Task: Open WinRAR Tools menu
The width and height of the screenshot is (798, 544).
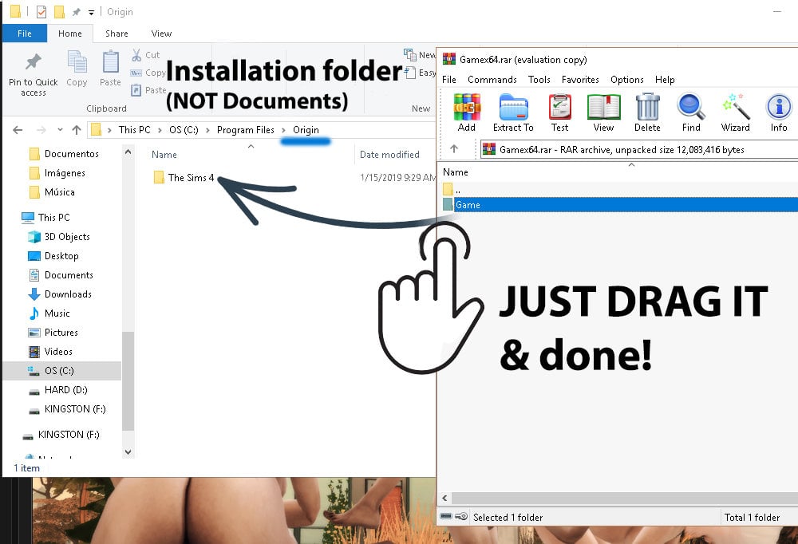Action: click(x=539, y=80)
